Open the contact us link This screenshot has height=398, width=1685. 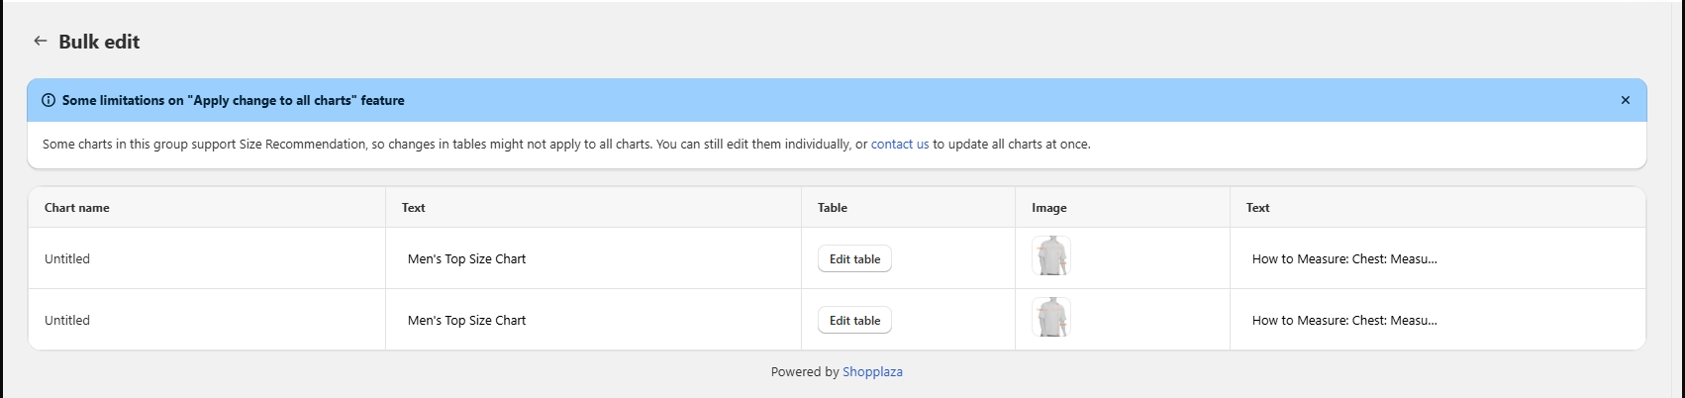click(x=900, y=145)
